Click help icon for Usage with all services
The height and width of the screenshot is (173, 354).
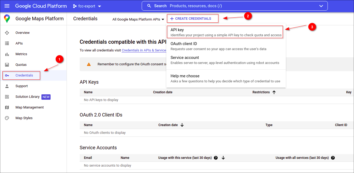[x=333, y=158]
